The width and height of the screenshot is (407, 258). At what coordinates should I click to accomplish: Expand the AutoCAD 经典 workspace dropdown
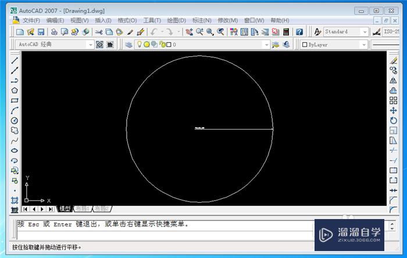(90, 45)
